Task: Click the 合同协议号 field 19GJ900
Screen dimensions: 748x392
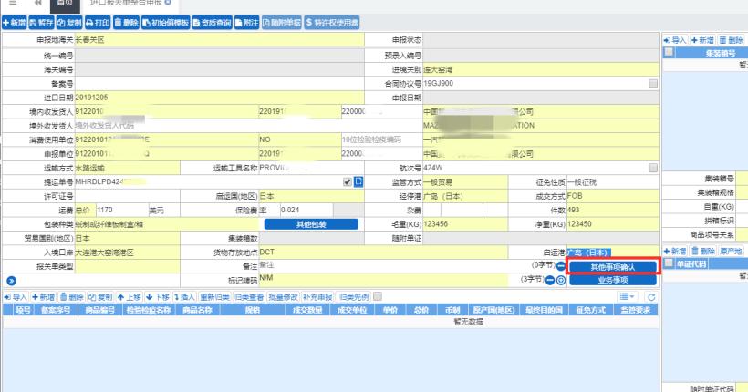Action: pyautogui.click(x=535, y=84)
